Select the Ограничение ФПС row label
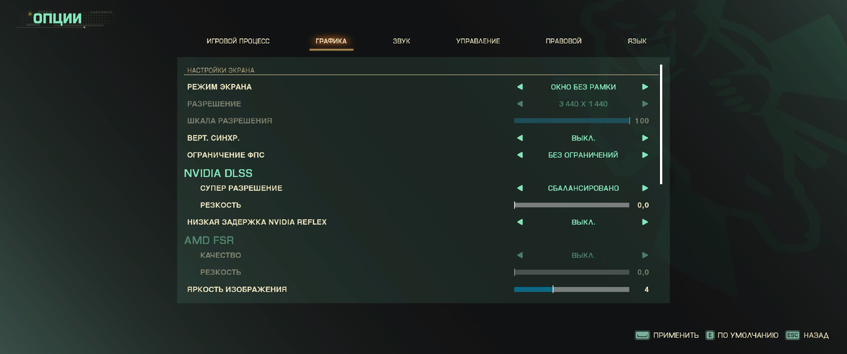Image resolution: width=847 pixels, height=354 pixels. click(225, 155)
